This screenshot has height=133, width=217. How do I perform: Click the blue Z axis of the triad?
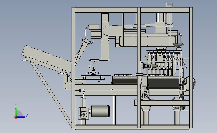point(21,117)
